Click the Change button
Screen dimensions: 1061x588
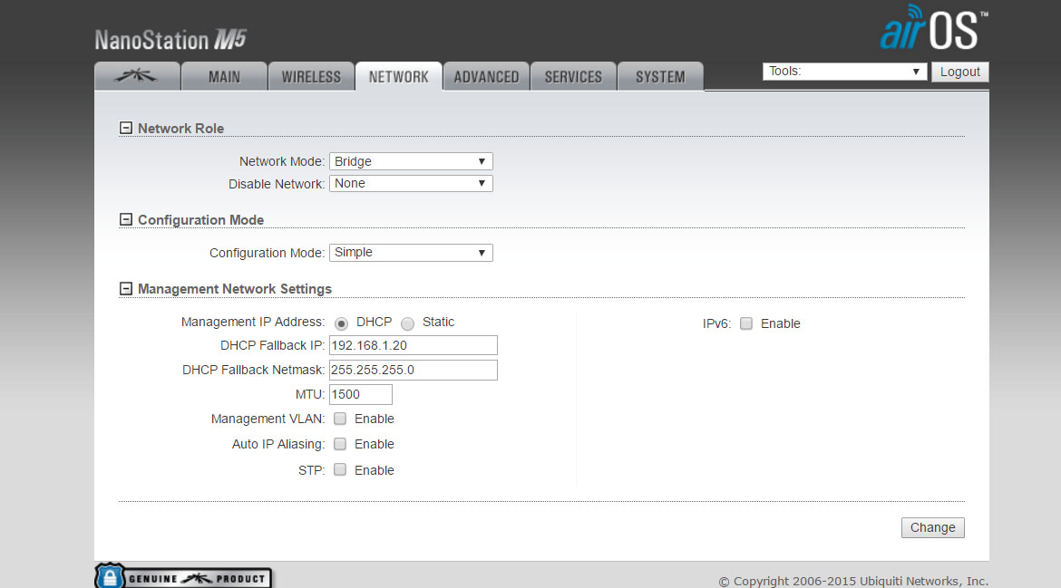(x=932, y=527)
